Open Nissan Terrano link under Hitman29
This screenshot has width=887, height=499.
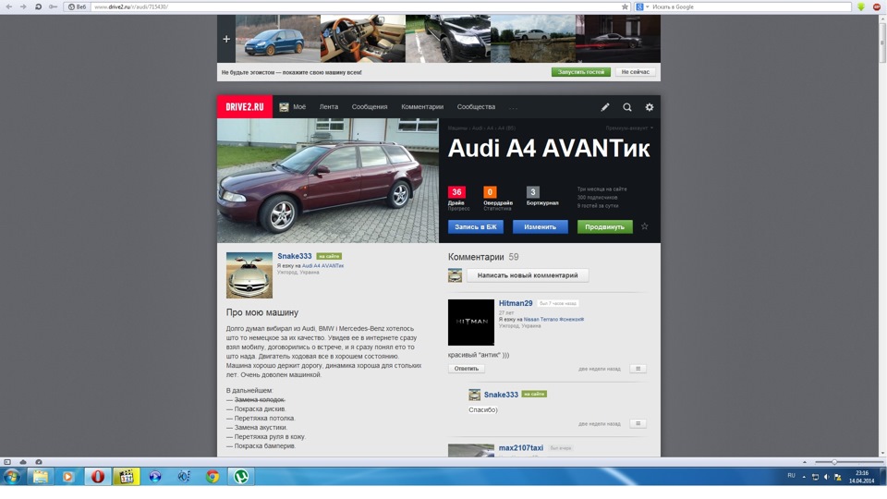point(553,319)
